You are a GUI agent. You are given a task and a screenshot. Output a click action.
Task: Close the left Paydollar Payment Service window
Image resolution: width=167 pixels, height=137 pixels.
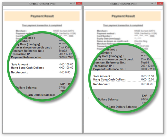point(79,3)
